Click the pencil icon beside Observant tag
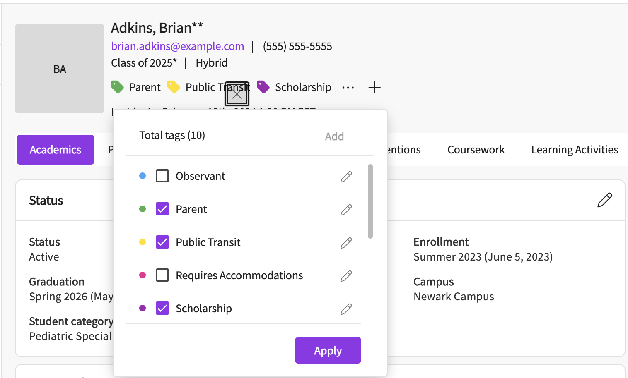628x378 pixels. tap(346, 177)
